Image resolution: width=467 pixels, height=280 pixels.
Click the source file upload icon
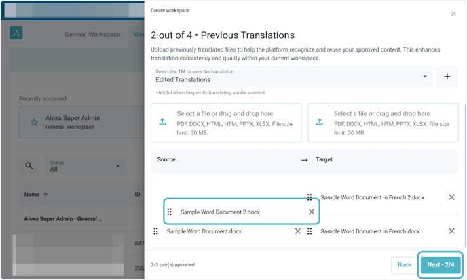point(162,122)
